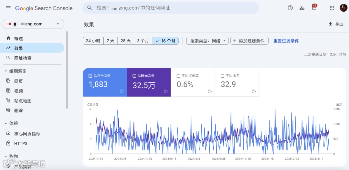This screenshot has height=170, width=349.
Task: Open the Google apps grid
Action: click(x=332, y=8)
